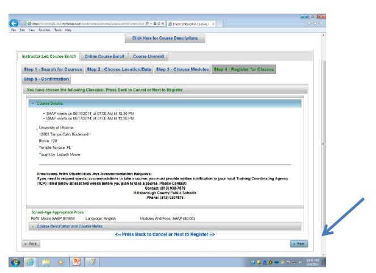Open Paint from the taskbar
The height and width of the screenshot is (273, 376).
pyautogui.click(x=92, y=262)
